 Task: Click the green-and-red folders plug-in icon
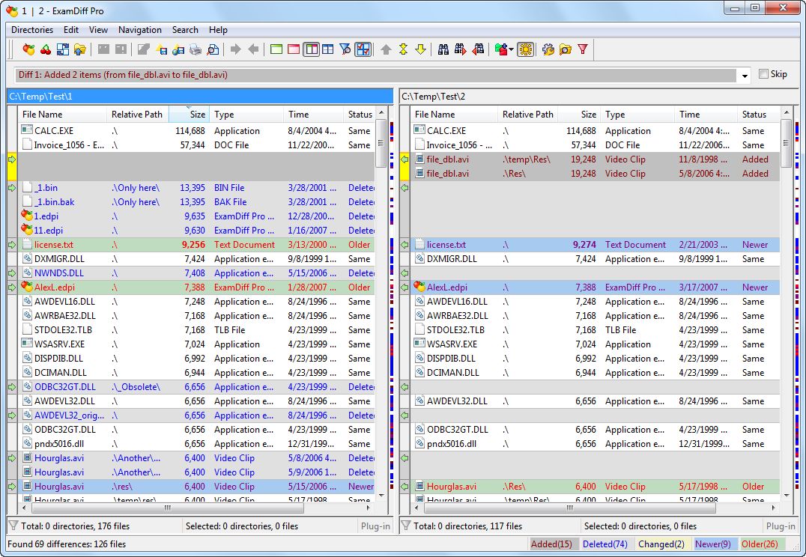500,49
